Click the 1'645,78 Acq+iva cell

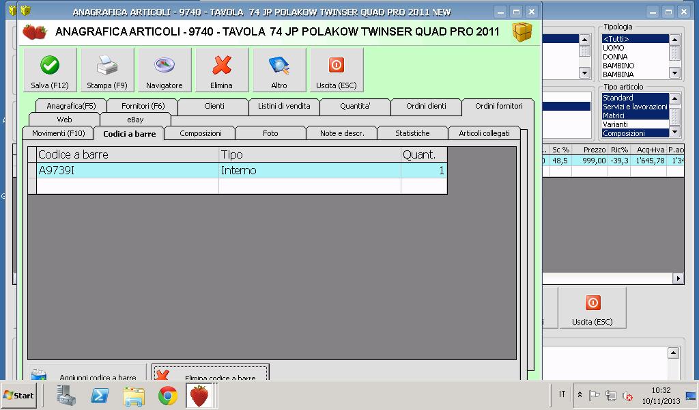(648, 160)
